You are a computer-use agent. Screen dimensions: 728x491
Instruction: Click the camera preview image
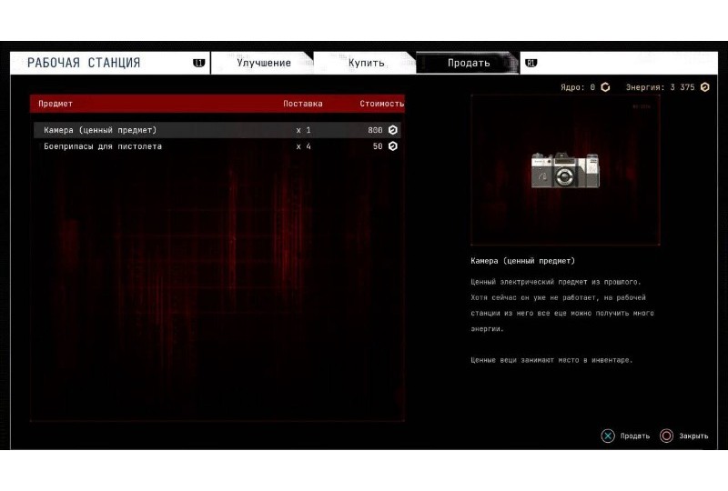point(565,170)
